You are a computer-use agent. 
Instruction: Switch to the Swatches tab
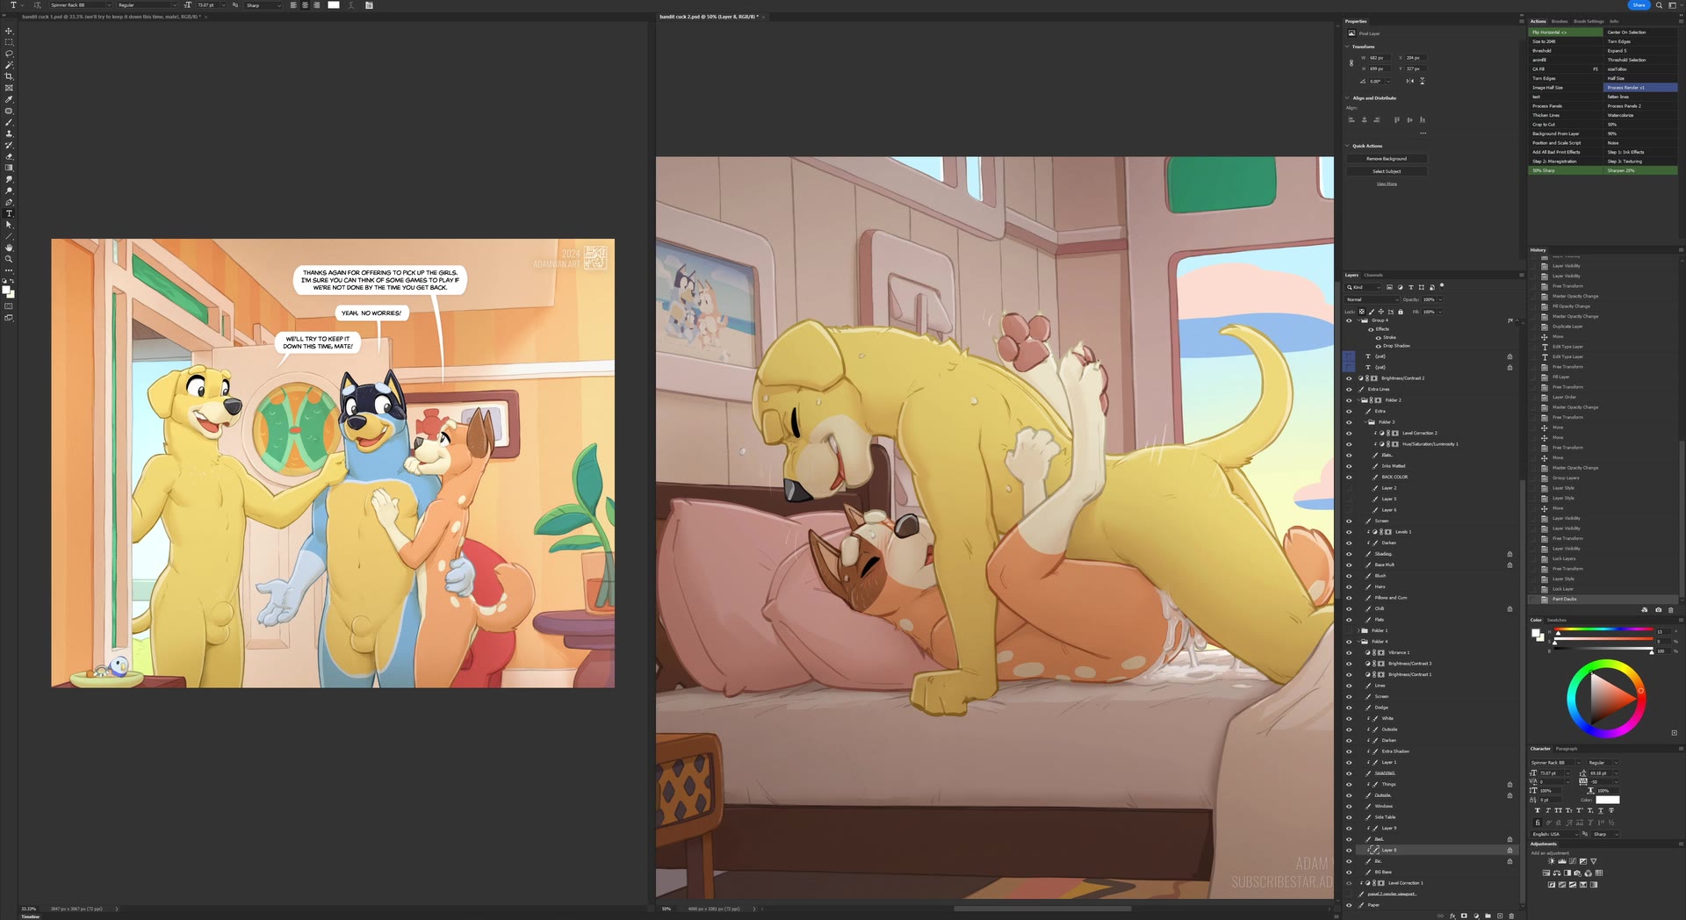pos(1557,620)
